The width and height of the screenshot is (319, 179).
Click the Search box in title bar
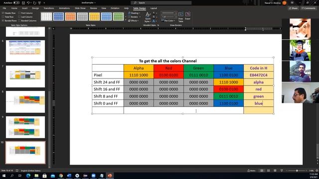tap(161, 3)
